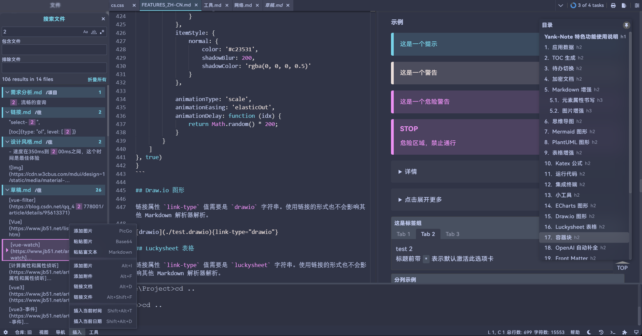The image size is (642, 336).
Task: Switch to 网络.md tab
Action: pyautogui.click(x=243, y=5)
